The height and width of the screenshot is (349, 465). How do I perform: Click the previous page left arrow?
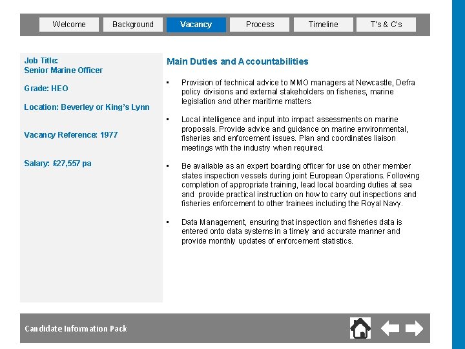point(390,328)
